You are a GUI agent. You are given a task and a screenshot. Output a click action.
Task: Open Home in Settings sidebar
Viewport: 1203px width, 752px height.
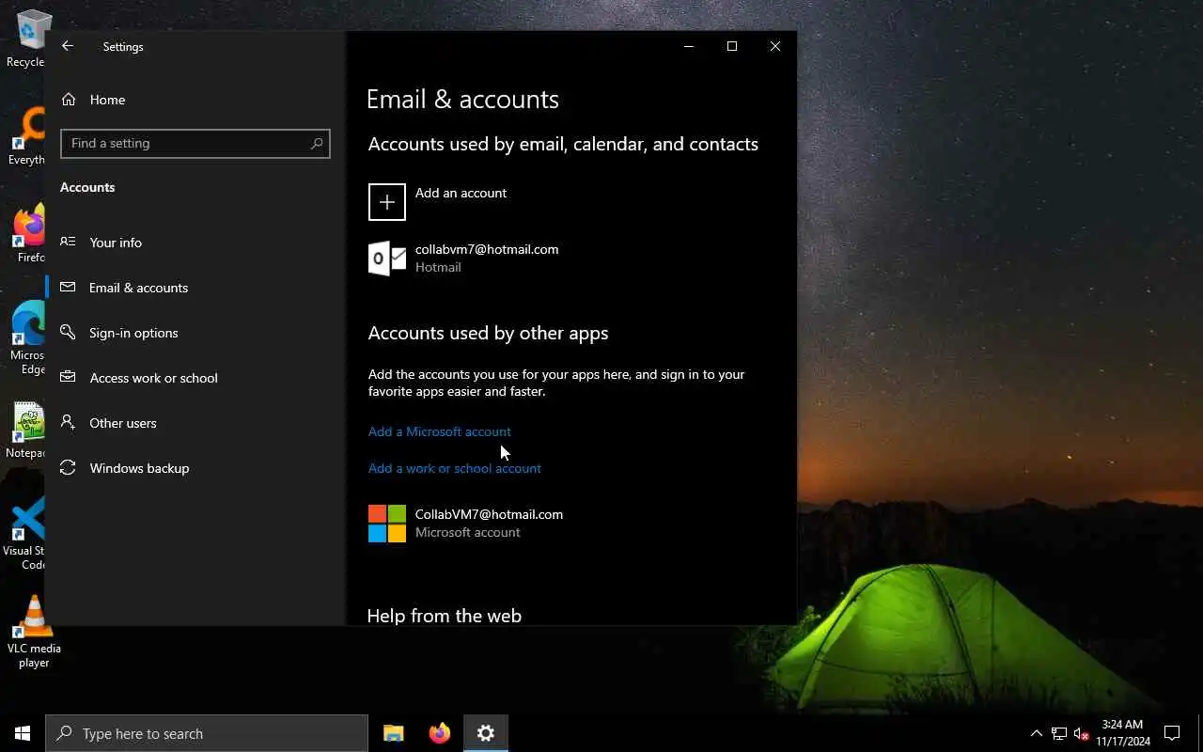[195, 100]
